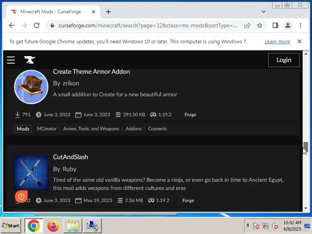
Task: Click the curseforge.com address bar
Action: click(x=148, y=25)
